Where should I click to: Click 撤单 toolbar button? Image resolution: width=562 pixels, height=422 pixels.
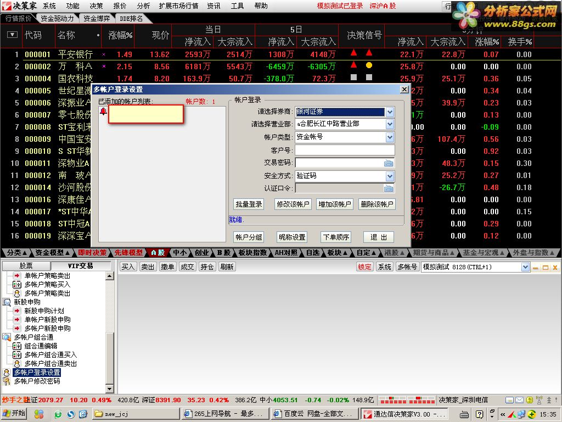click(x=167, y=267)
